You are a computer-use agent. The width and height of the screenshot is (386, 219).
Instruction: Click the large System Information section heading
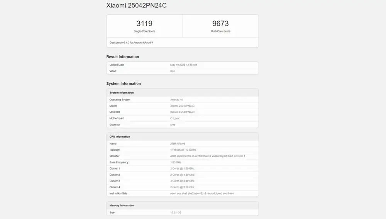(x=124, y=83)
